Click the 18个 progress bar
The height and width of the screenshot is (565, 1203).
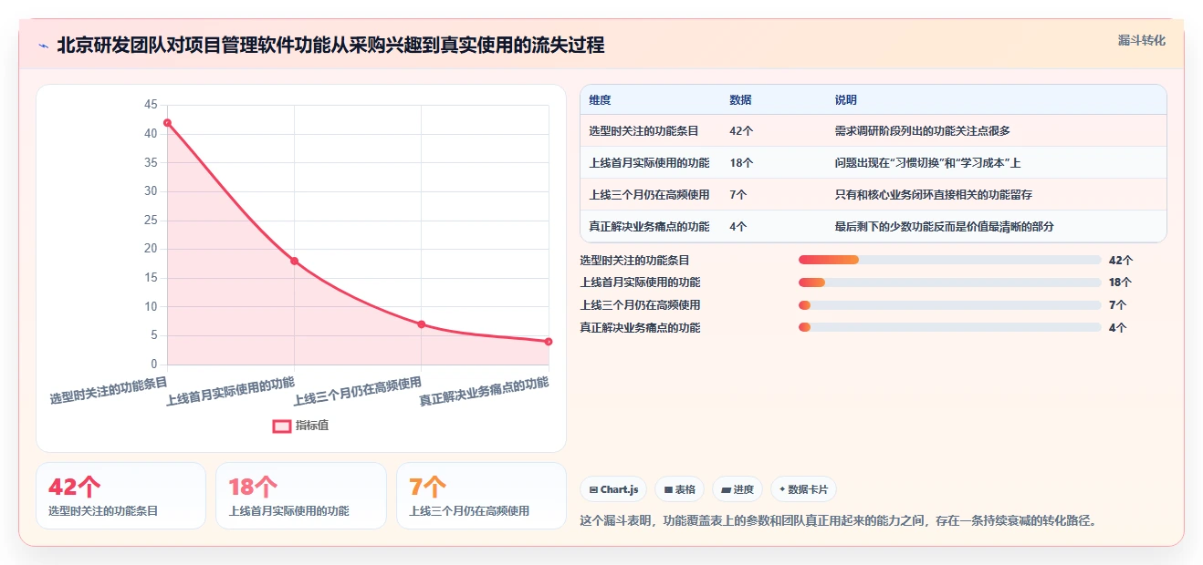coord(949,282)
